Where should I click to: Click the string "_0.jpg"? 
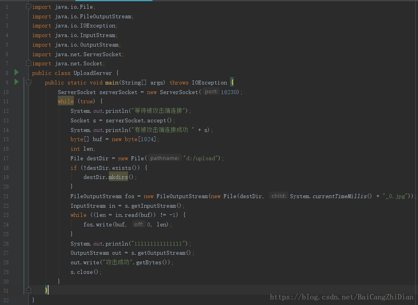[x=396, y=196]
